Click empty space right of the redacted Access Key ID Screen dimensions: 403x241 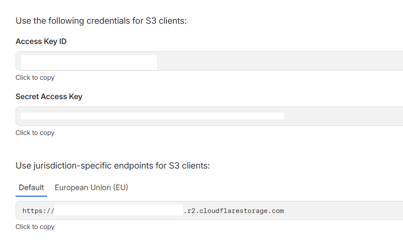[x=277, y=61]
